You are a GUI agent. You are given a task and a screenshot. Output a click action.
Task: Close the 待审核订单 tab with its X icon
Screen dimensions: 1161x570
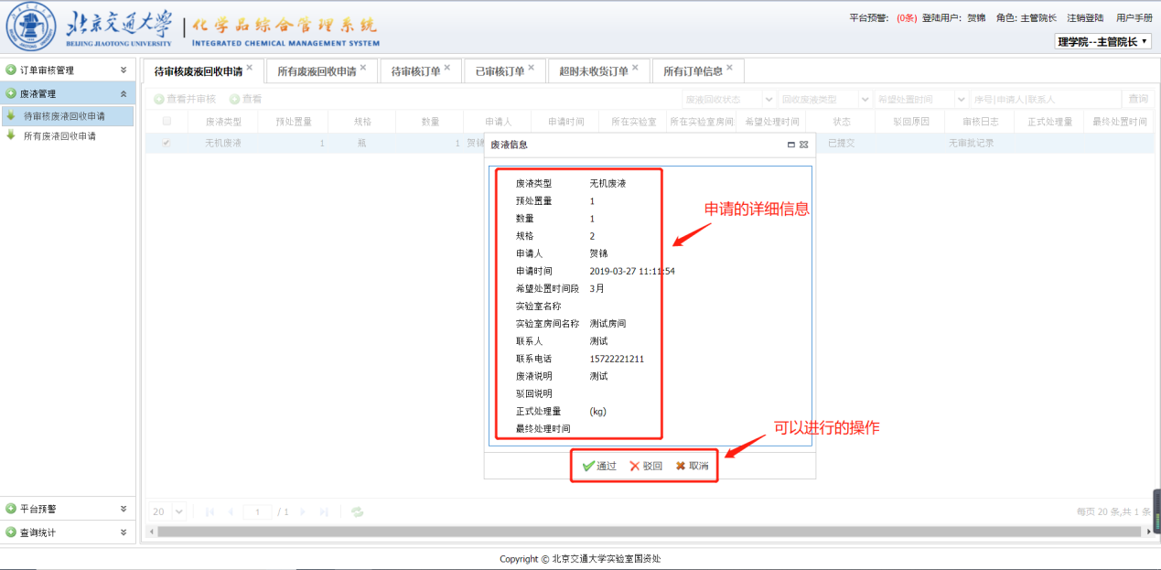446,67
